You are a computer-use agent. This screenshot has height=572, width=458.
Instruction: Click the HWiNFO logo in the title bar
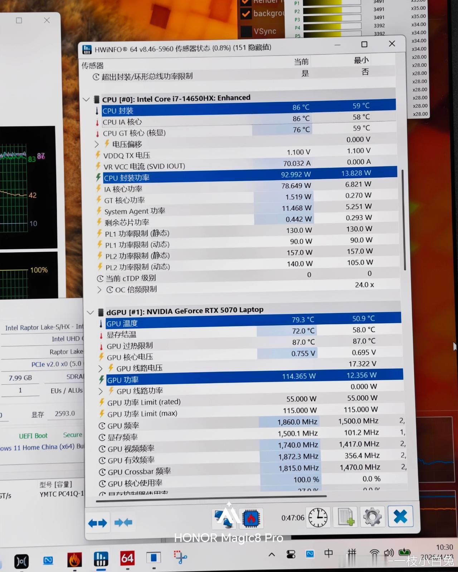[87, 49]
